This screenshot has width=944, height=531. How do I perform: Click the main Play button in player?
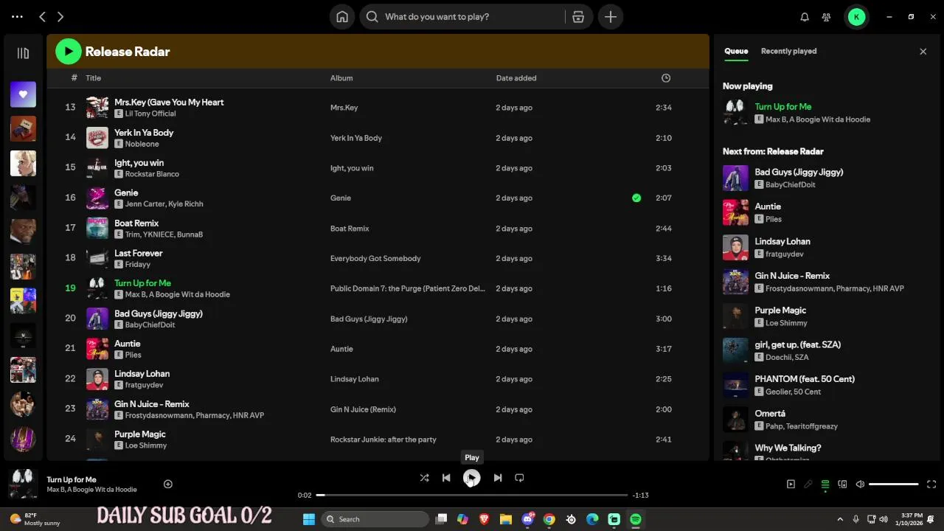click(x=472, y=478)
